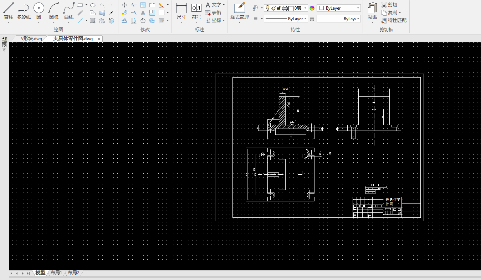
Task: Click the 特性匹配 match properties button
Action: [x=394, y=21]
